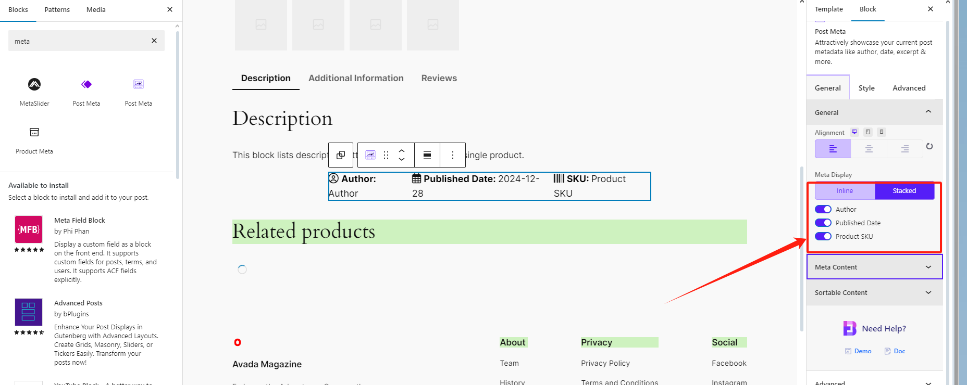Screen dimensions: 967x385
Task: Select Inline meta display button
Action: click(x=845, y=191)
